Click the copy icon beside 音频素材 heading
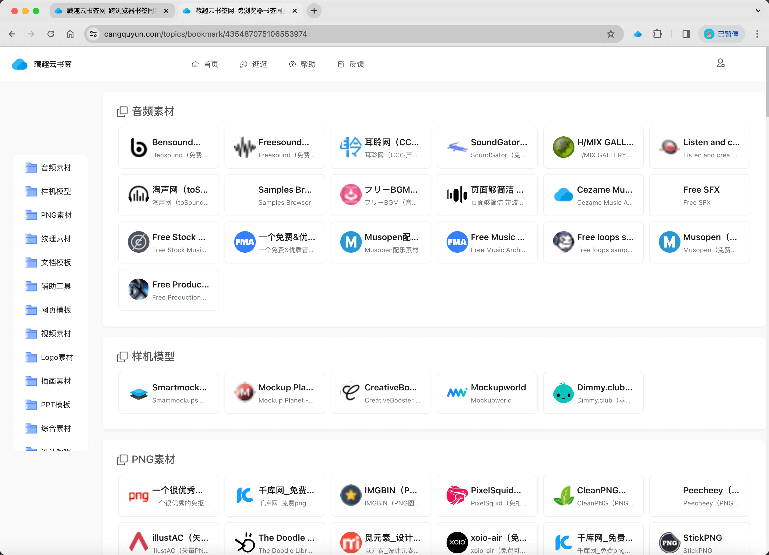This screenshot has height=555, width=769. tap(122, 112)
